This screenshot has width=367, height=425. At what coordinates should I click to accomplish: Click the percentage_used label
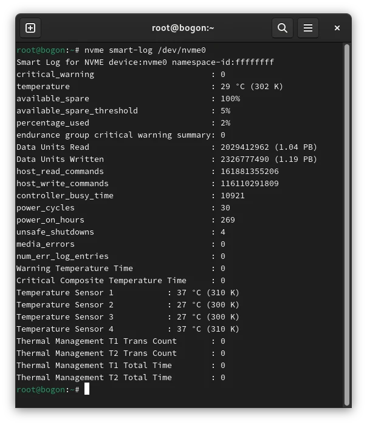(53, 123)
